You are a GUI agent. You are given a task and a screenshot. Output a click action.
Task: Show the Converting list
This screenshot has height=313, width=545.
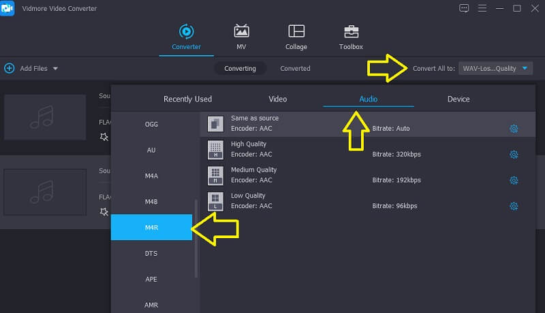(240, 68)
